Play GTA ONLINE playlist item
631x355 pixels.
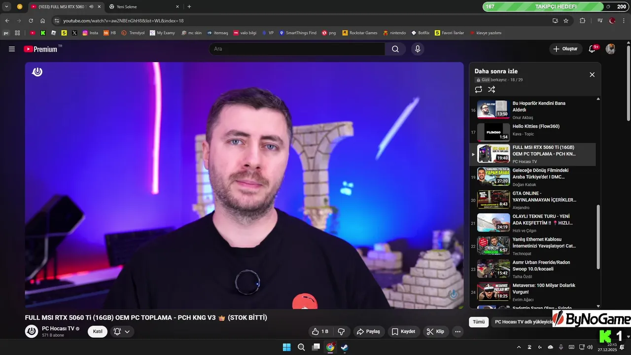point(532,200)
